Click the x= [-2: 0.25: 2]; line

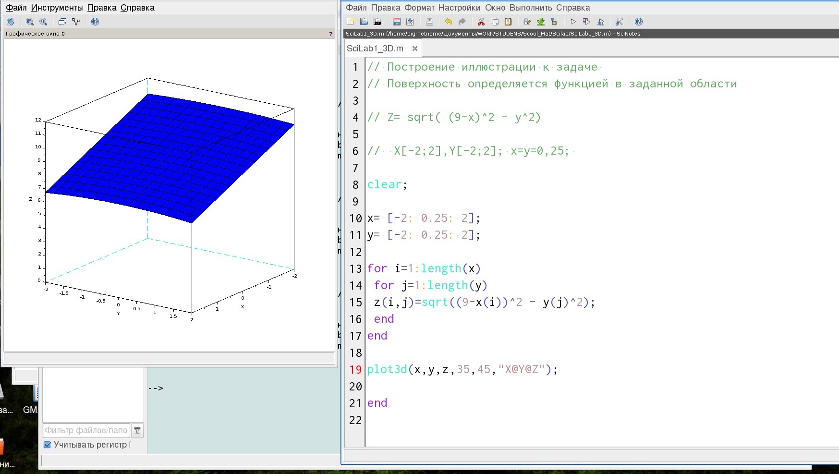(424, 218)
